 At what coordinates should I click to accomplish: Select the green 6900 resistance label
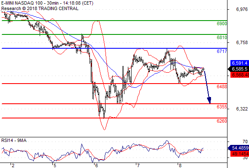pyautogui.click(x=222, y=24)
